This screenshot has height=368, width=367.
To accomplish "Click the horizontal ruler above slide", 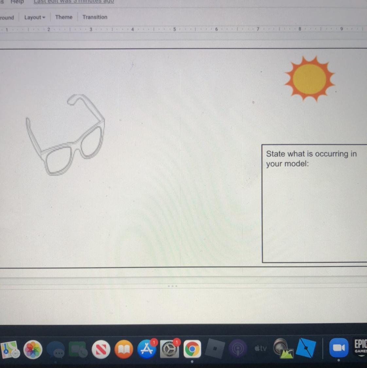I will click(x=183, y=29).
